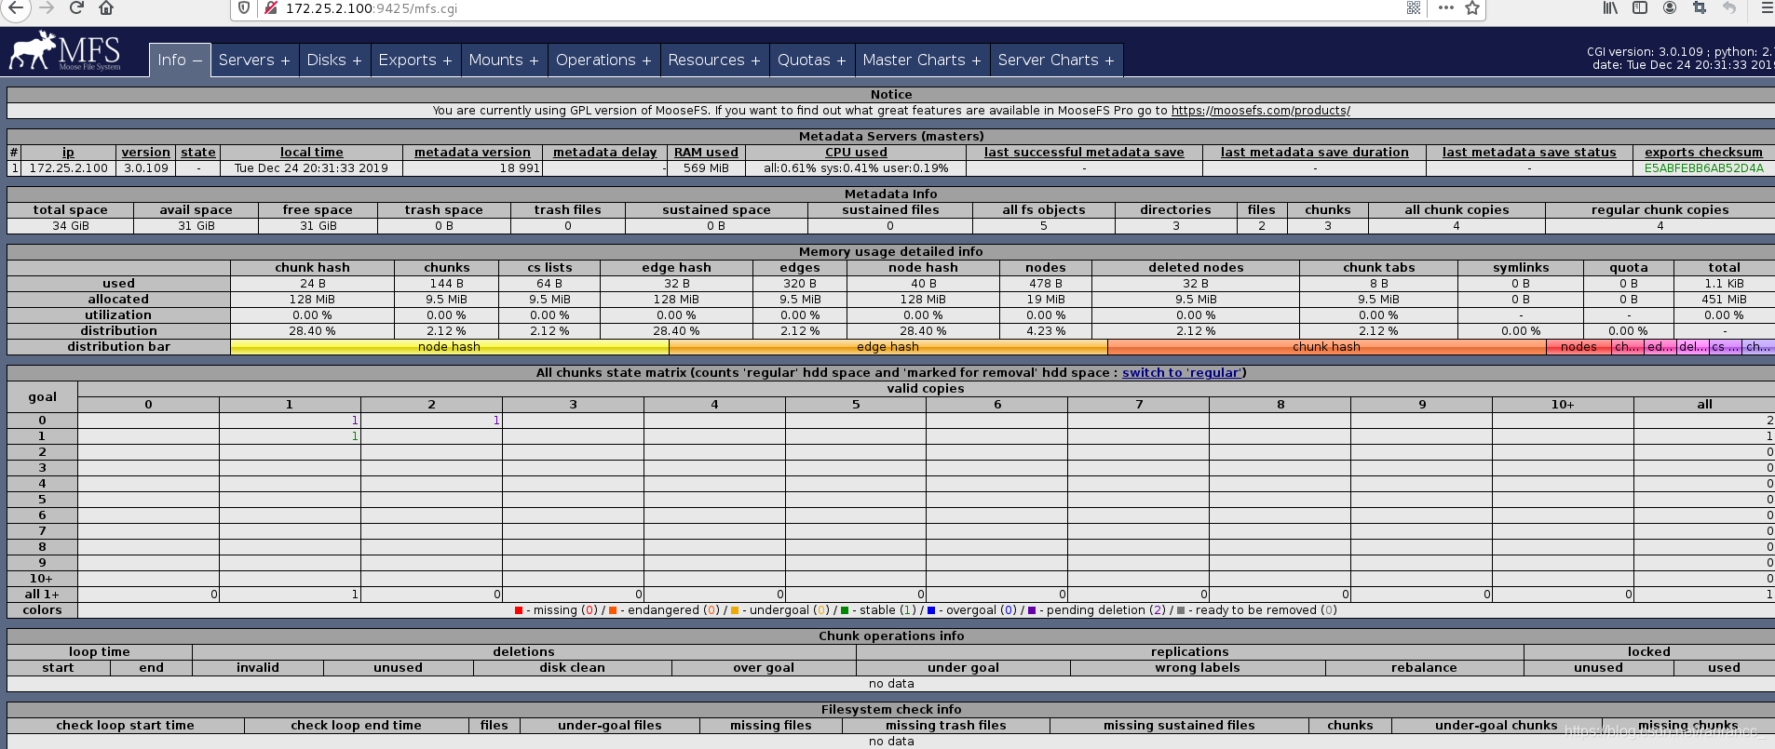
Task: Click the red missing color legend square
Action: [519, 610]
